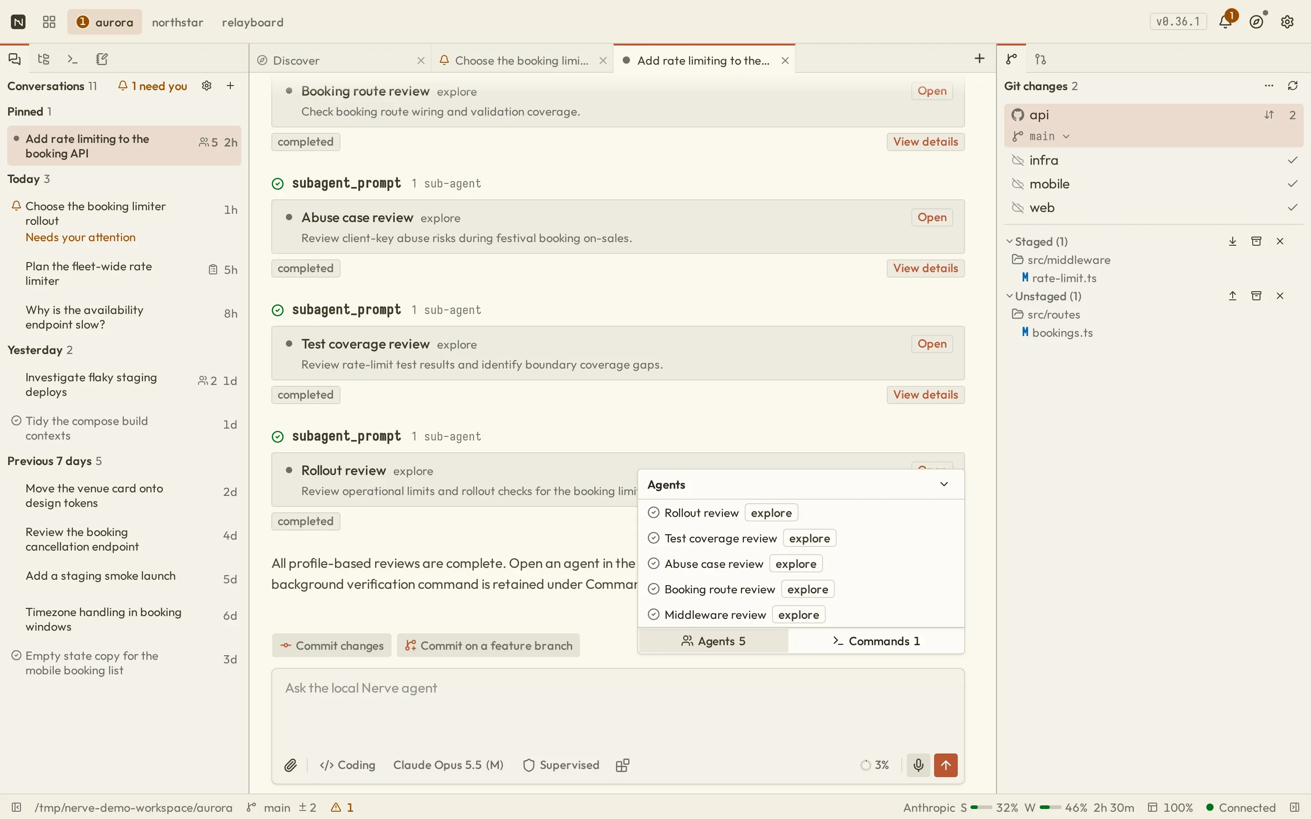The image size is (1311, 819).
Task: Open the Coding mode selector
Action: click(348, 765)
